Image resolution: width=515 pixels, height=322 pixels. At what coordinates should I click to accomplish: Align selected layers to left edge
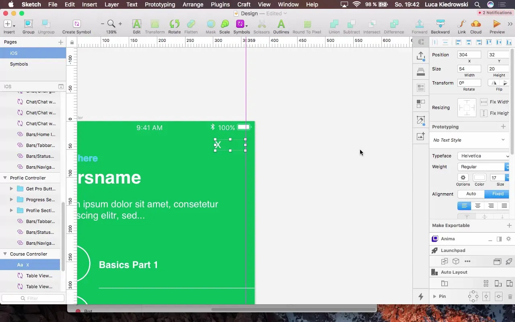(x=458, y=42)
